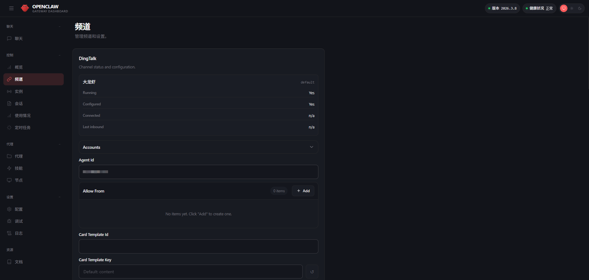Collapse the 聊天 sidebar section

pyautogui.click(x=34, y=26)
